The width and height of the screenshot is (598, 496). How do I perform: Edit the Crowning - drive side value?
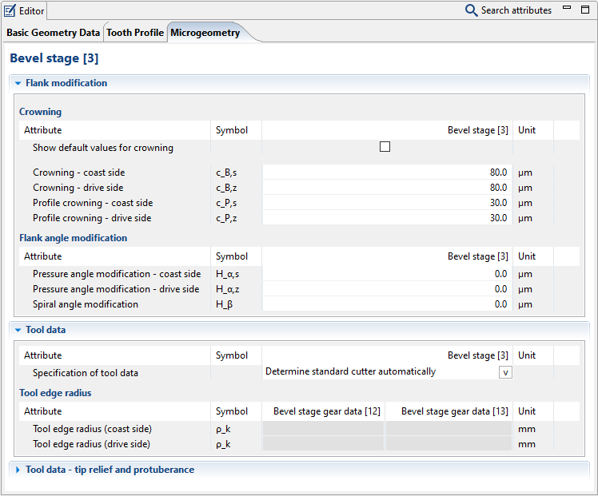pyautogui.click(x=386, y=188)
